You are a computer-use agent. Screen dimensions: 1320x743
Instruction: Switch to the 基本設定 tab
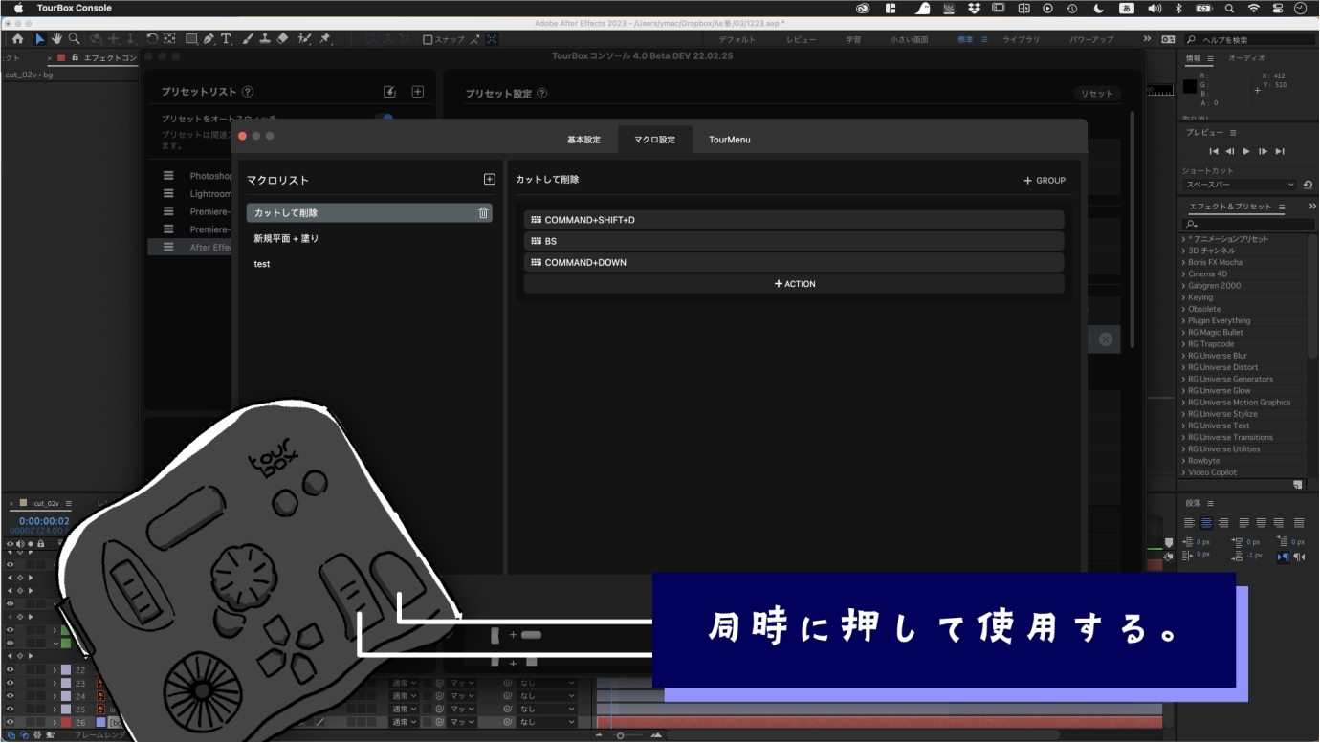pyautogui.click(x=583, y=140)
